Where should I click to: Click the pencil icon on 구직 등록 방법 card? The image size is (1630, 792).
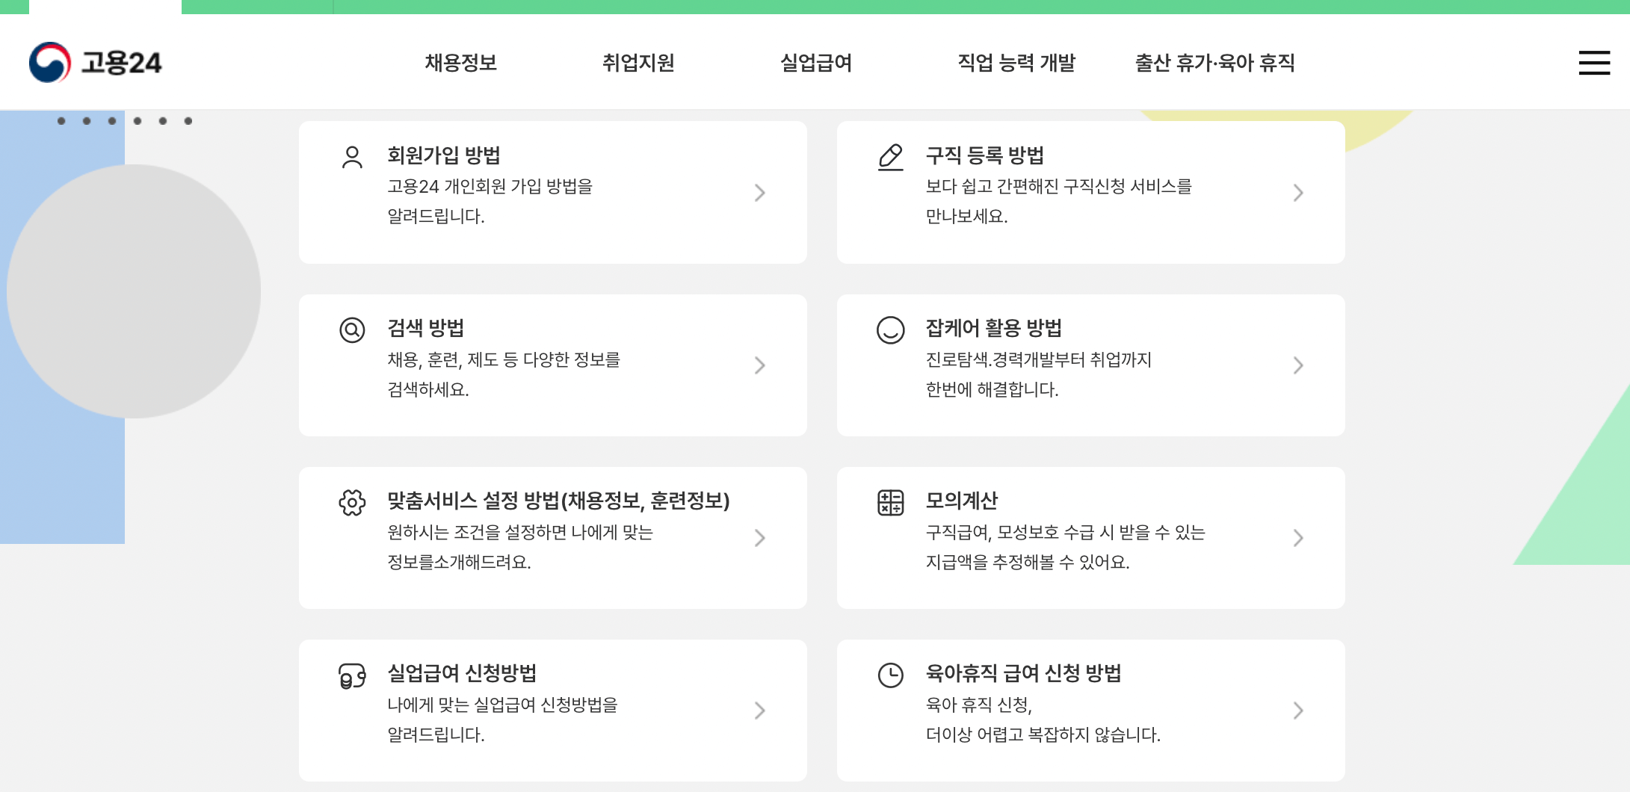[889, 157]
